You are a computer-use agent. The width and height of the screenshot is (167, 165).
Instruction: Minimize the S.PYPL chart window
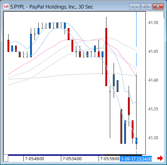[135, 7]
